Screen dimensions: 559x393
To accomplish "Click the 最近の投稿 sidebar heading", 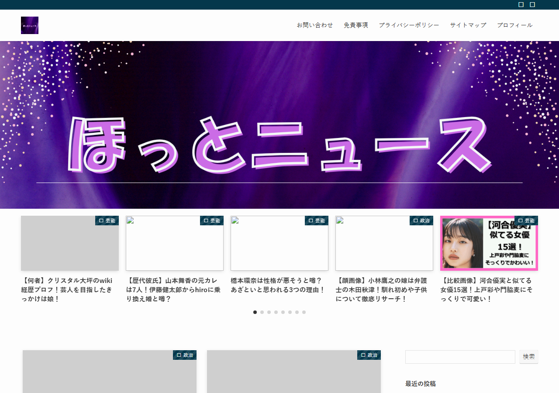I will pyautogui.click(x=421, y=384).
